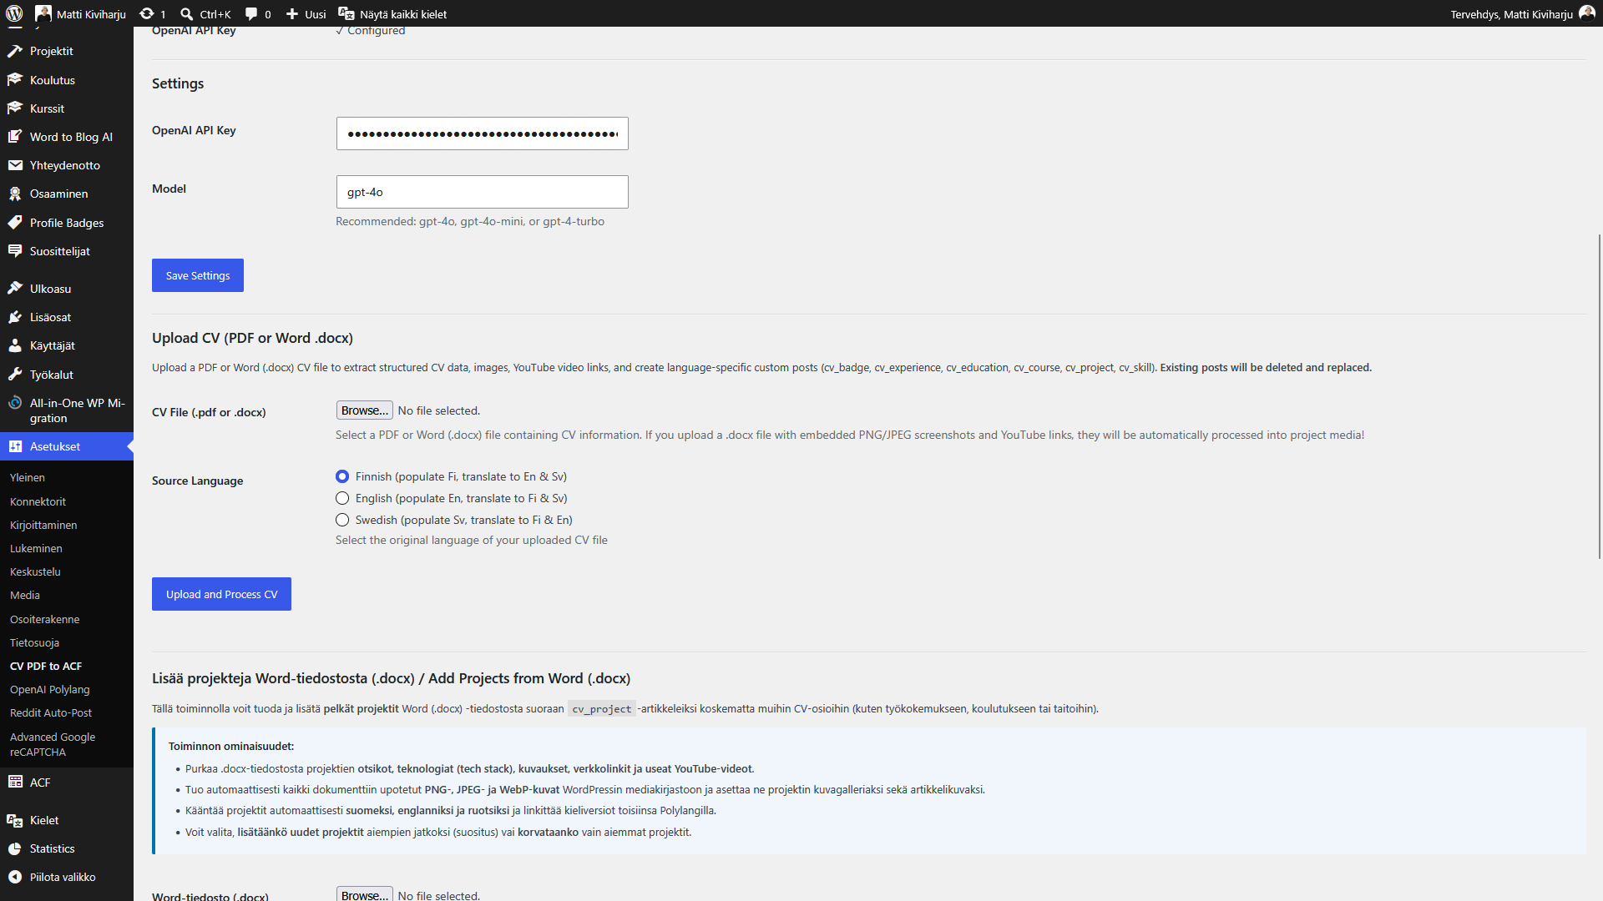Image resolution: width=1603 pixels, height=901 pixels.
Task: Click the Käyttäjät user icon
Action: (15, 345)
